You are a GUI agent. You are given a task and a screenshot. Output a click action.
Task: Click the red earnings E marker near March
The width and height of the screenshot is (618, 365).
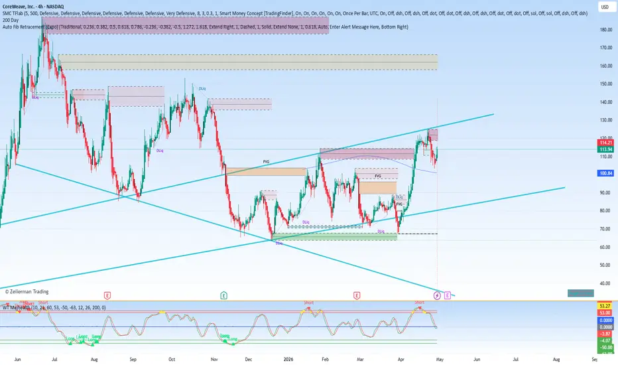pyautogui.click(x=357, y=295)
